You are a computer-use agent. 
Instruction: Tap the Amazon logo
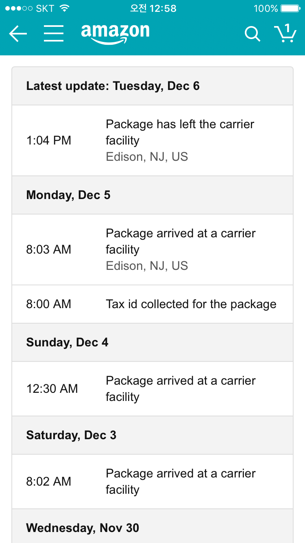[115, 33]
